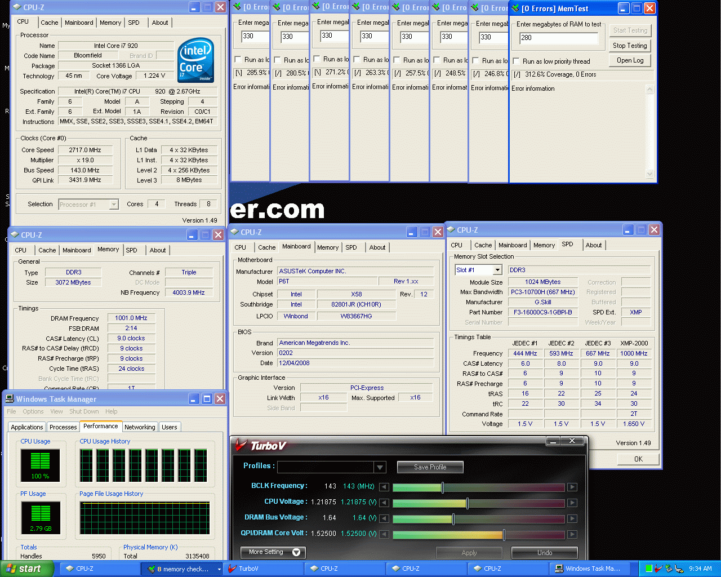Click 330 field in 285.9% MemTest window
The image size is (721, 577).
255,36
